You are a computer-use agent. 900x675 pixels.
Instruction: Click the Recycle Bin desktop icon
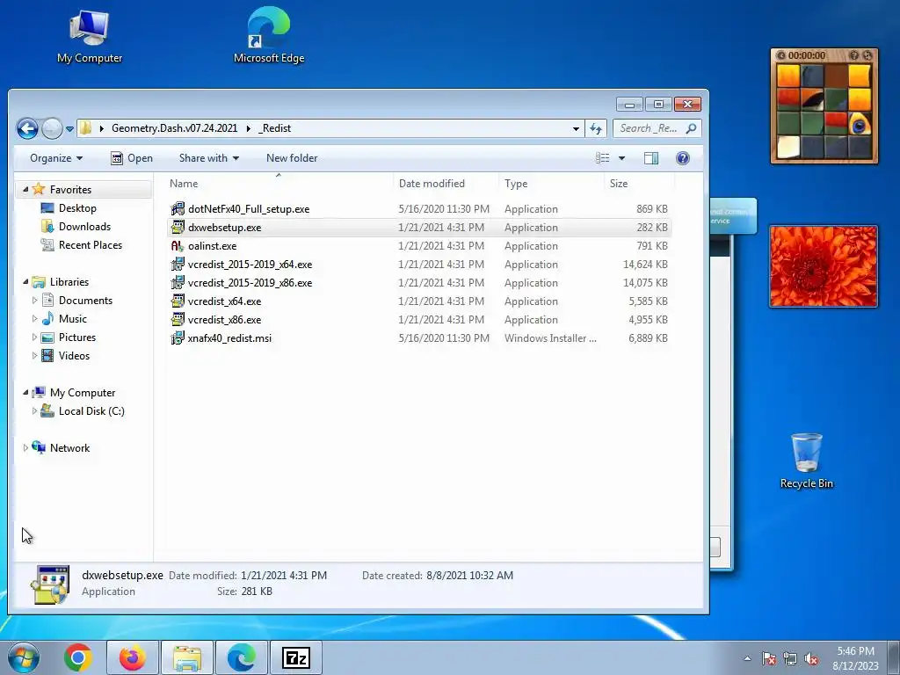click(806, 461)
